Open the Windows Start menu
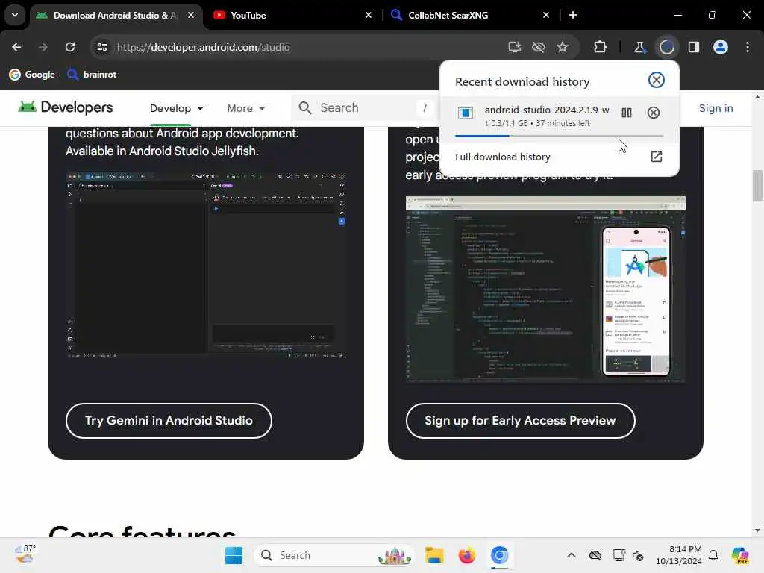The width and height of the screenshot is (764, 573). coord(234,555)
